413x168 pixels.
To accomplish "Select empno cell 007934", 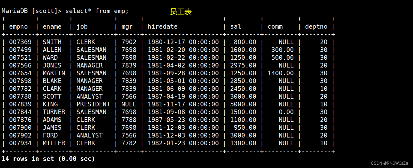I will click(x=20, y=143).
